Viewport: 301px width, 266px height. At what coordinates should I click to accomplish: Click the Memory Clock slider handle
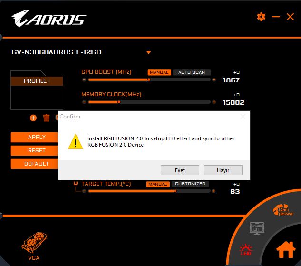click(119, 102)
